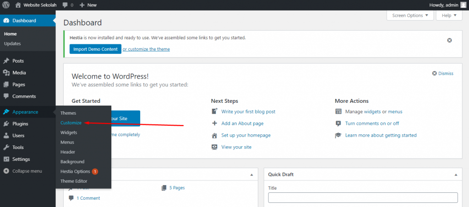The width and height of the screenshot is (469, 207).
Task: Open Themes from the Appearance flyout
Action: click(x=68, y=113)
